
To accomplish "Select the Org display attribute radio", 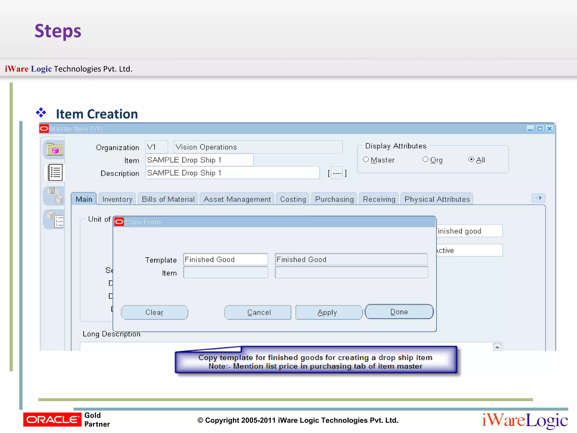I will 425,160.
